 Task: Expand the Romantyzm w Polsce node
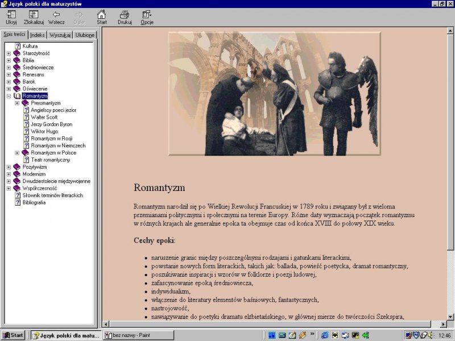pos(17,153)
